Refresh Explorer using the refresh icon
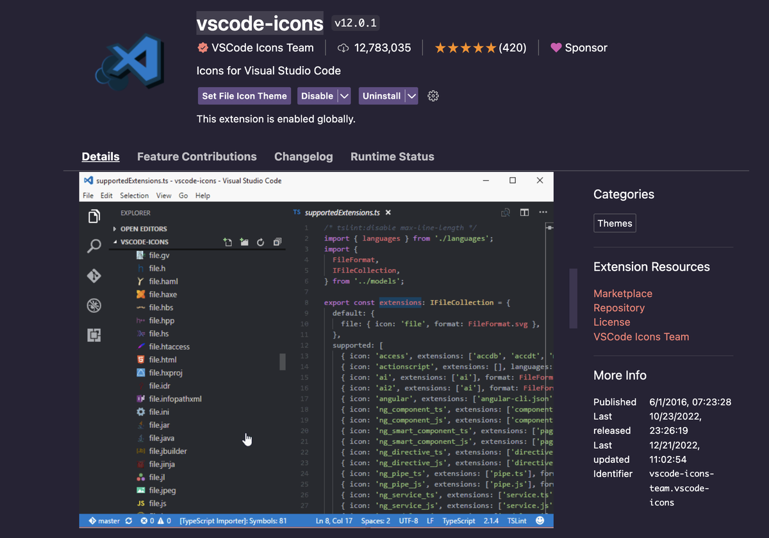This screenshot has width=769, height=538. [x=260, y=242]
